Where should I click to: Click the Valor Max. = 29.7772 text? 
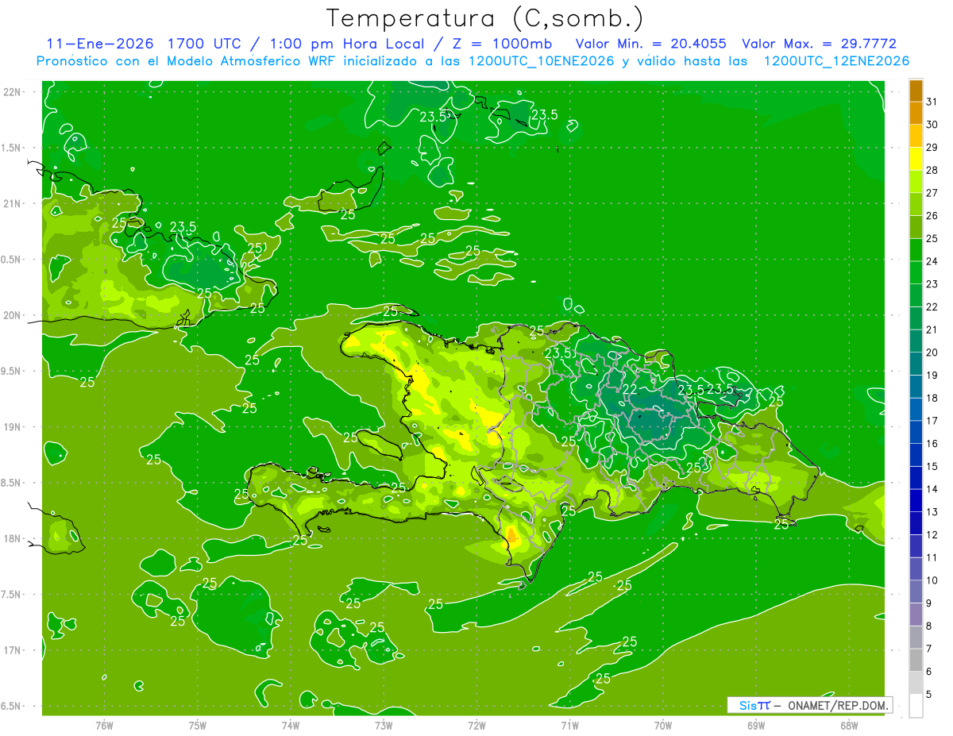(x=819, y=44)
